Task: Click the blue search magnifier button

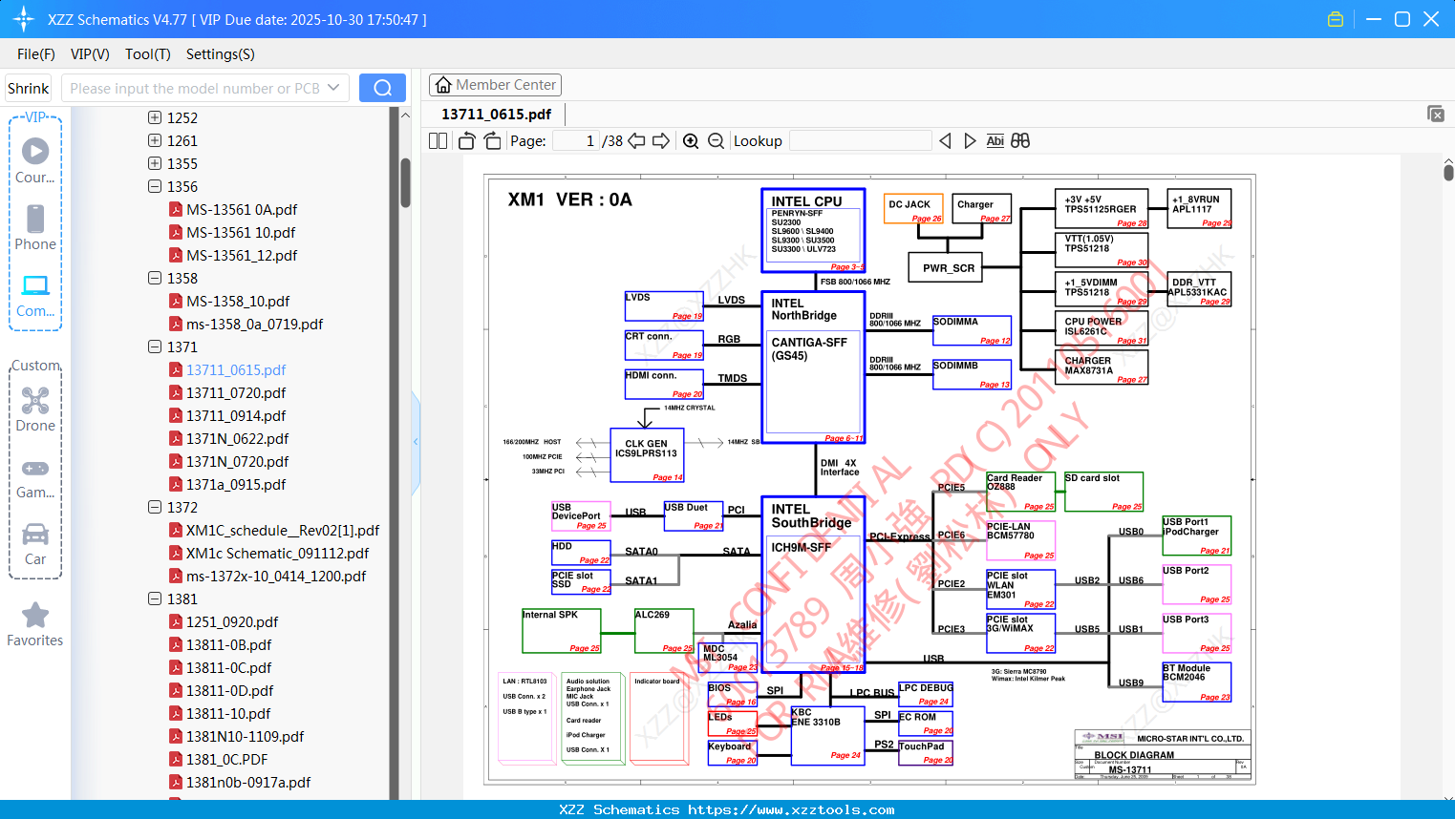Action: pyautogui.click(x=382, y=88)
